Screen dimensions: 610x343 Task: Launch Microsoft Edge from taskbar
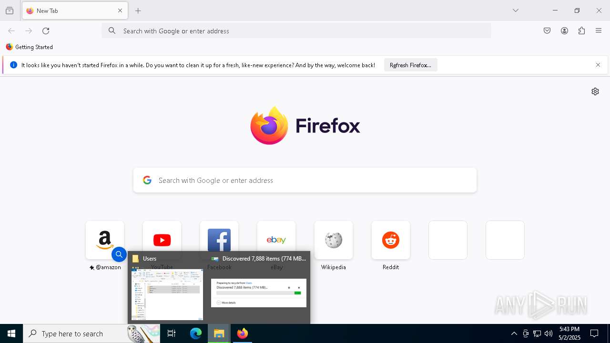click(x=196, y=333)
